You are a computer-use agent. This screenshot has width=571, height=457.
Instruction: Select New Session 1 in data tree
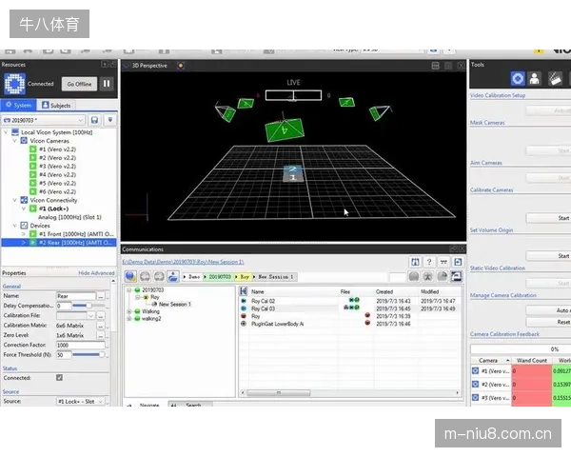175,304
